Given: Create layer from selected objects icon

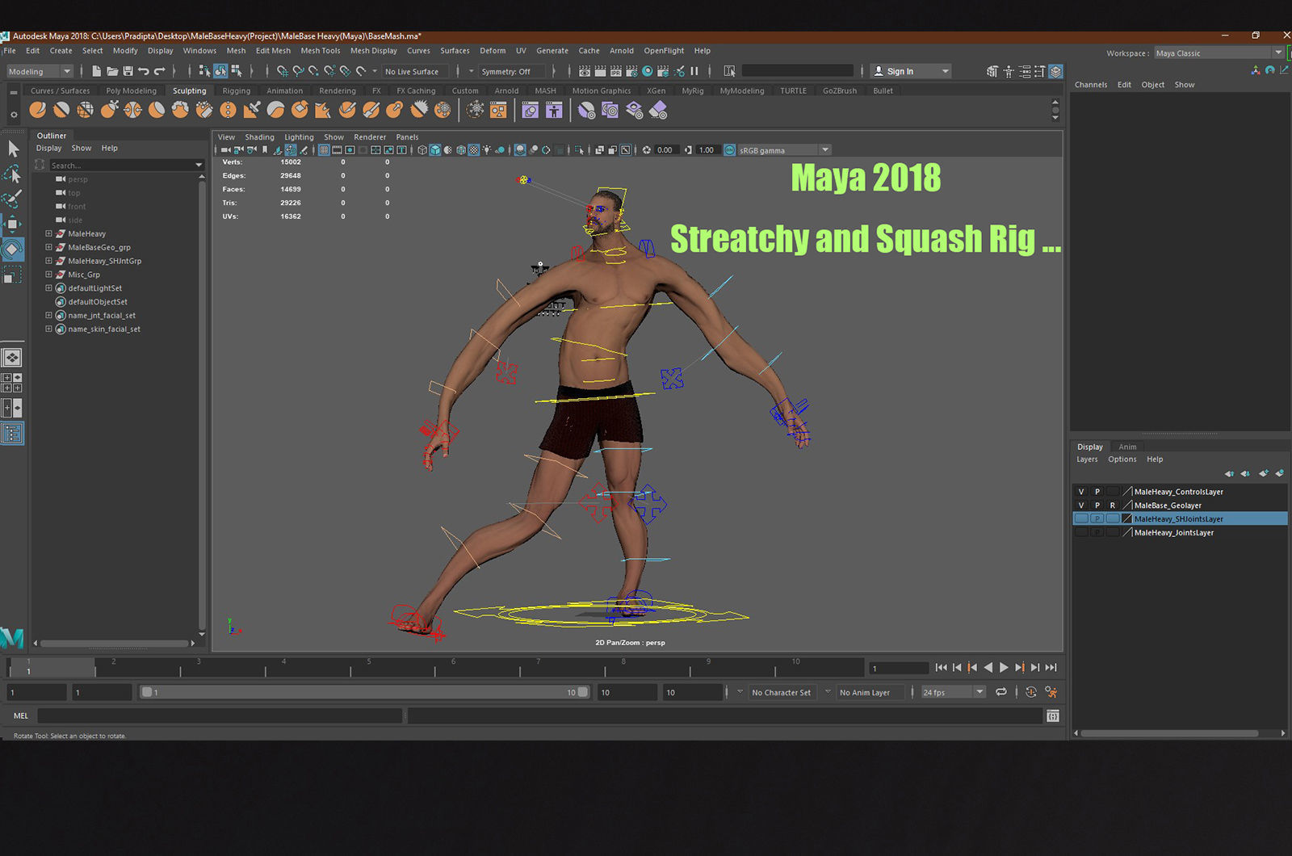Looking at the screenshot, I should click(1279, 473).
